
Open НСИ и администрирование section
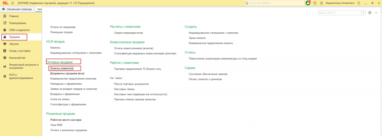point(21,76)
